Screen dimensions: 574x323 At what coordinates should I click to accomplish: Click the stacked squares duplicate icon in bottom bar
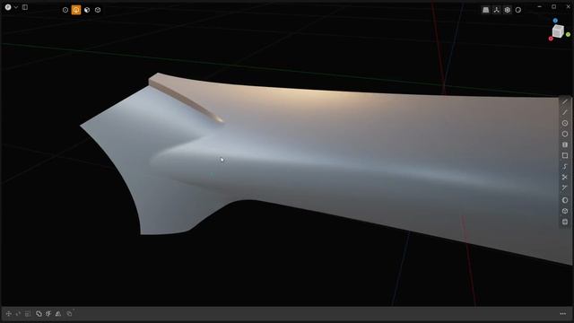pos(69,313)
